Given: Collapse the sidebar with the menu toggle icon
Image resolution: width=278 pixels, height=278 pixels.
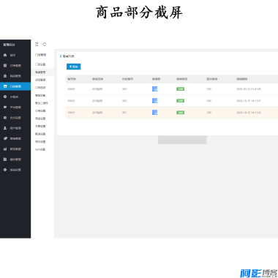Looking at the screenshot, I should tap(37, 44).
